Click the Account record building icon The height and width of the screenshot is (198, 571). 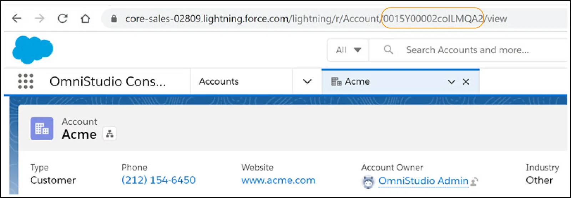coord(42,129)
